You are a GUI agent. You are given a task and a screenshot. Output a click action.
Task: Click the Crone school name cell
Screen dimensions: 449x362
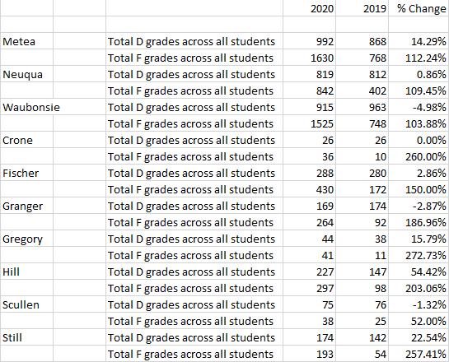click(x=26, y=140)
